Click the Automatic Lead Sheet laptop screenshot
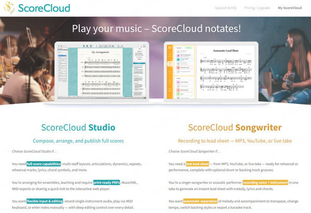311x213 pixels. tap(211, 72)
